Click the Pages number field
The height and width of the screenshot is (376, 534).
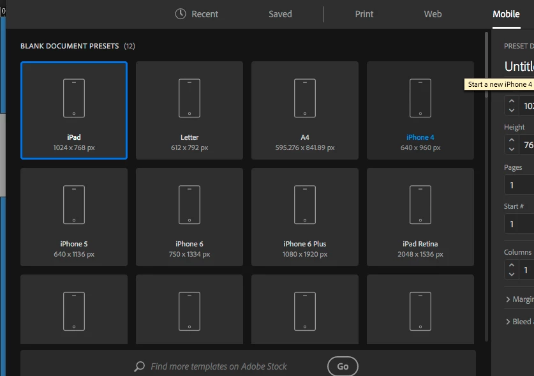tap(519, 185)
